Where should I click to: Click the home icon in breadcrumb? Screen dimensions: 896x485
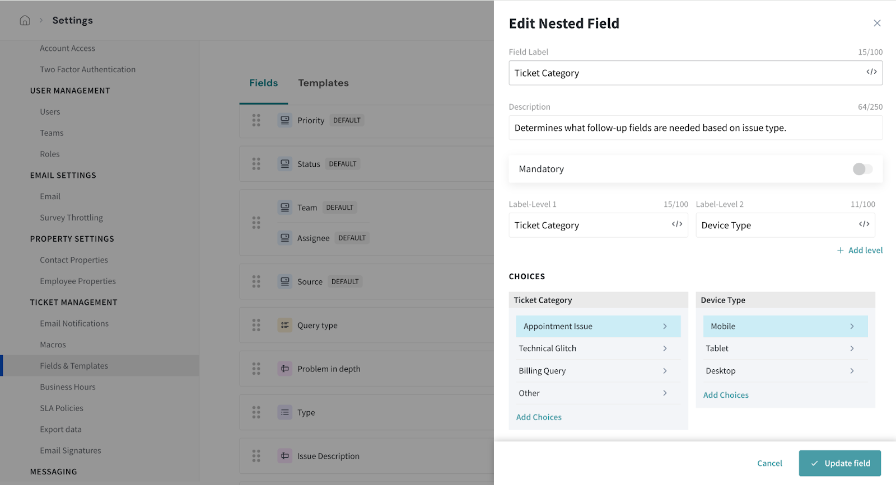pos(25,21)
